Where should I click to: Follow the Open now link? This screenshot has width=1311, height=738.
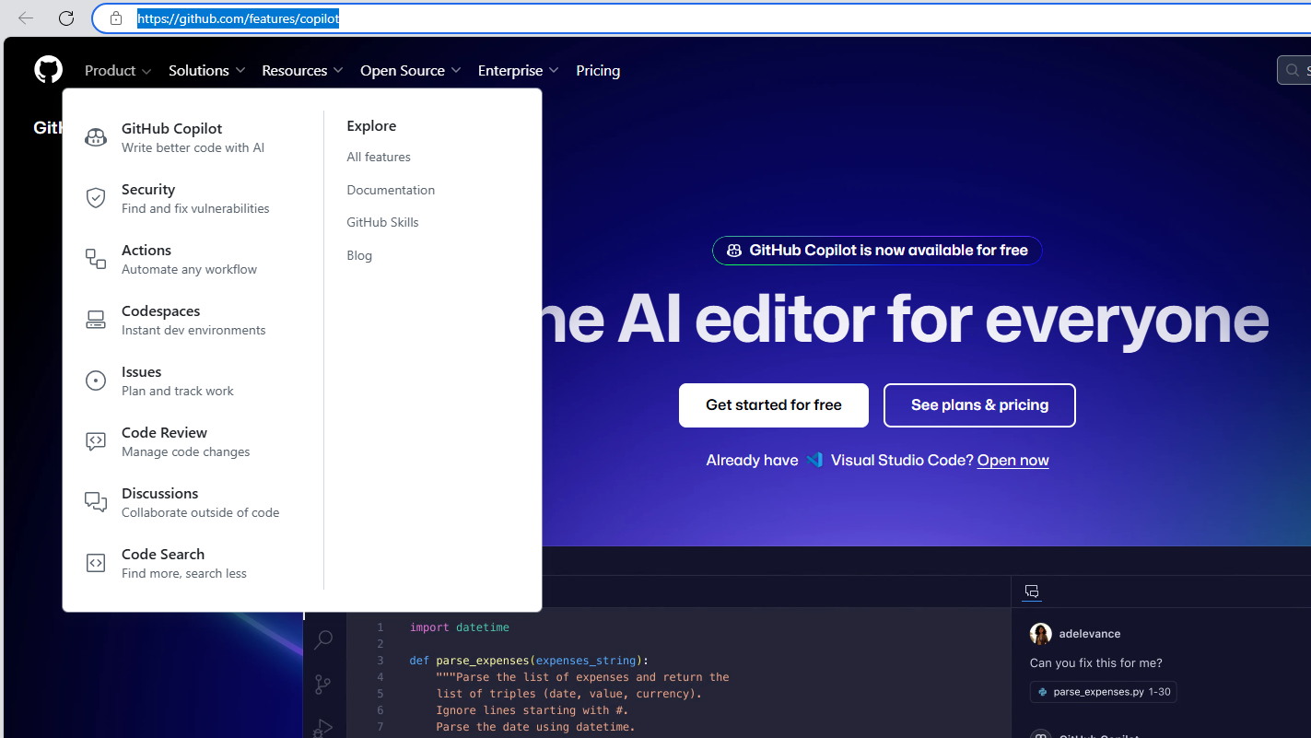[1013, 460]
